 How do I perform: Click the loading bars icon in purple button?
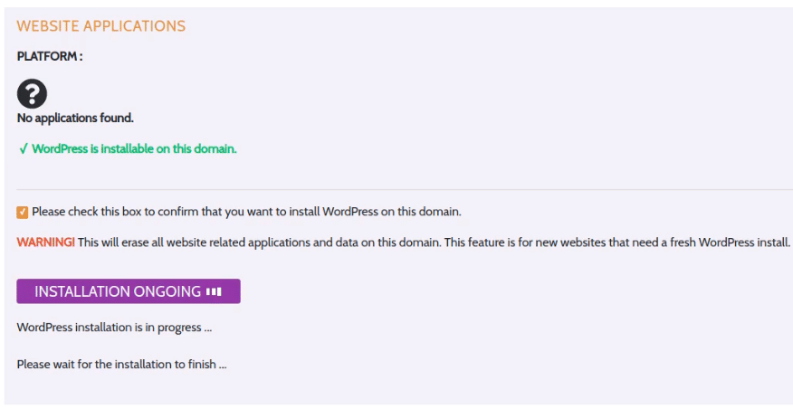click(214, 291)
